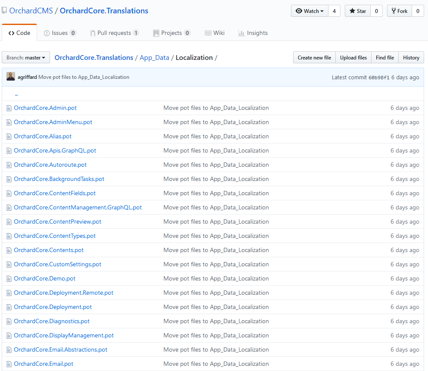Open latest commit message in blue header bar
Viewport: 428px width, 371px height.
coord(84,77)
